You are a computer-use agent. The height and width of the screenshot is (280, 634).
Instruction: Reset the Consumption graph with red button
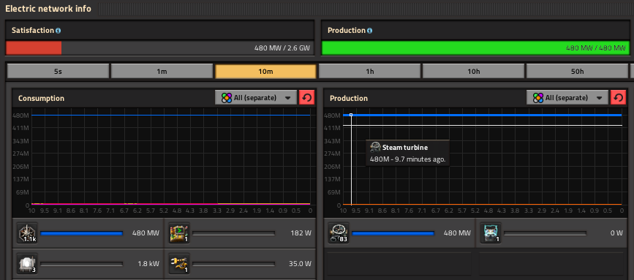306,98
